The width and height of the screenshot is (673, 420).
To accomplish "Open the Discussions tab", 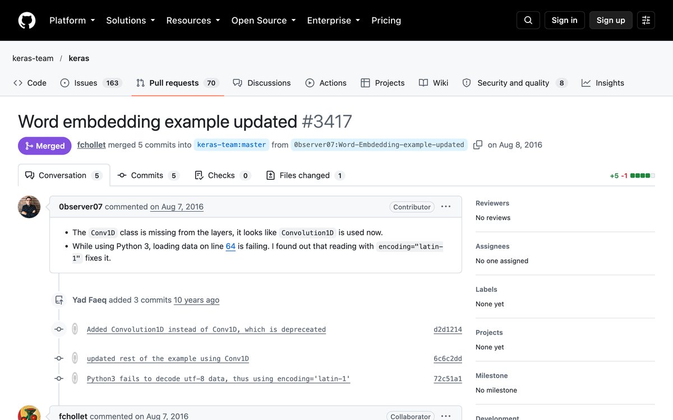I will (262, 83).
